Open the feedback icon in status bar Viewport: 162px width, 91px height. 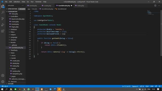point(156,86)
